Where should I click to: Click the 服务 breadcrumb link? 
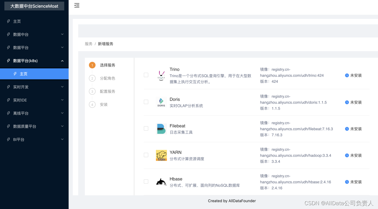coord(89,44)
